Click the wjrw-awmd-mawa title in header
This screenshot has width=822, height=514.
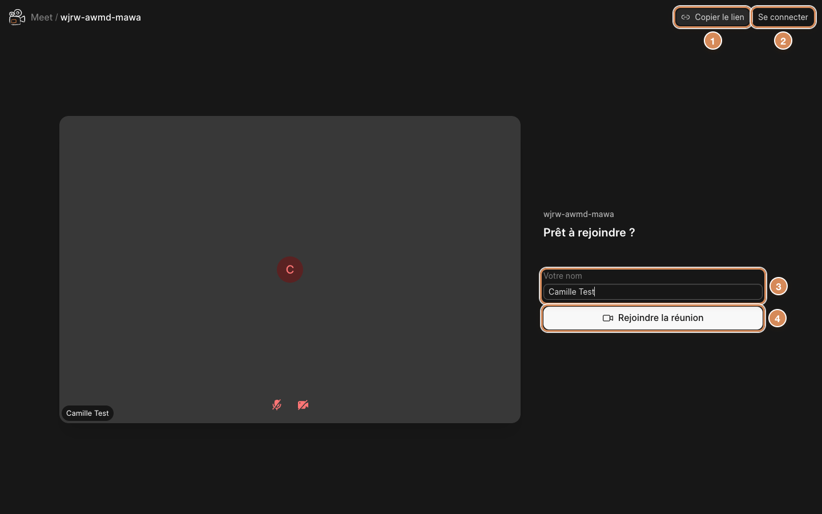(x=100, y=17)
